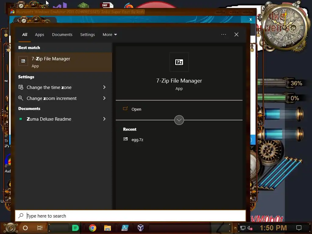Click the Microsoft Windows Emulator window title bar
This screenshot has height=234, width=312.
[x=133, y=12]
